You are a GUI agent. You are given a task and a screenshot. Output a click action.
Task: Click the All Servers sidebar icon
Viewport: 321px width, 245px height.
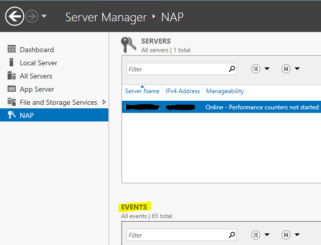[x=11, y=76]
